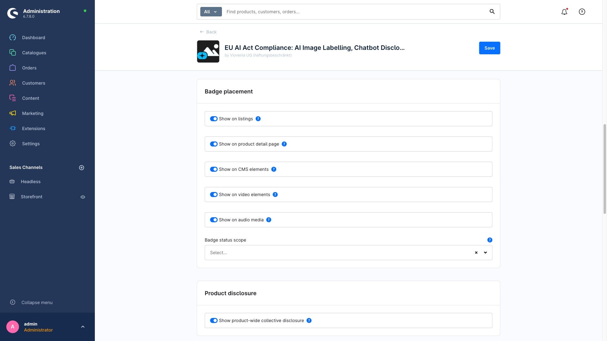
Task: Open the All search filter dropdown
Action: coord(211,12)
